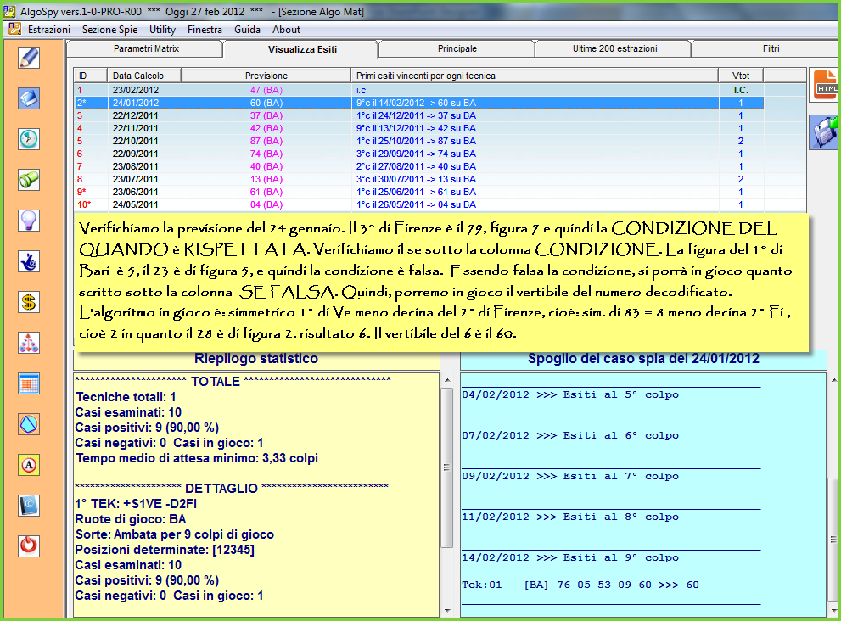Click the Data Calcolo column header
Screen dimensions: 841x621
click(x=143, y=76)
